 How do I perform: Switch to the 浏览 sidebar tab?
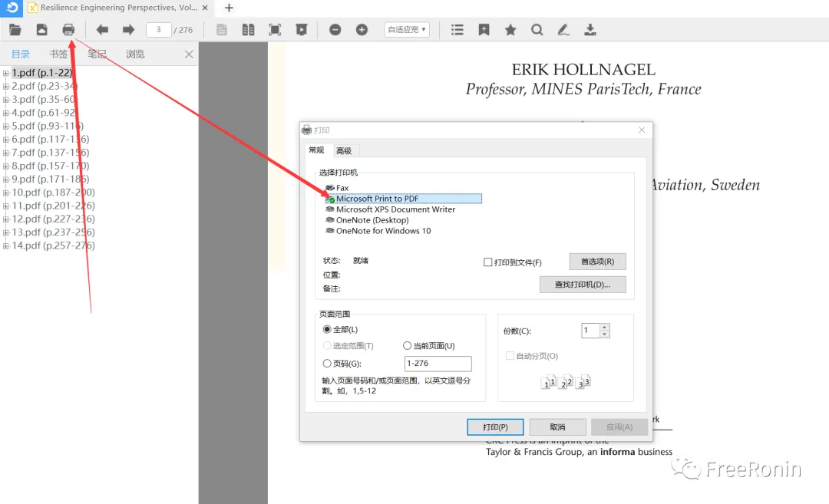pyautogui.click(x=135, y=54)
